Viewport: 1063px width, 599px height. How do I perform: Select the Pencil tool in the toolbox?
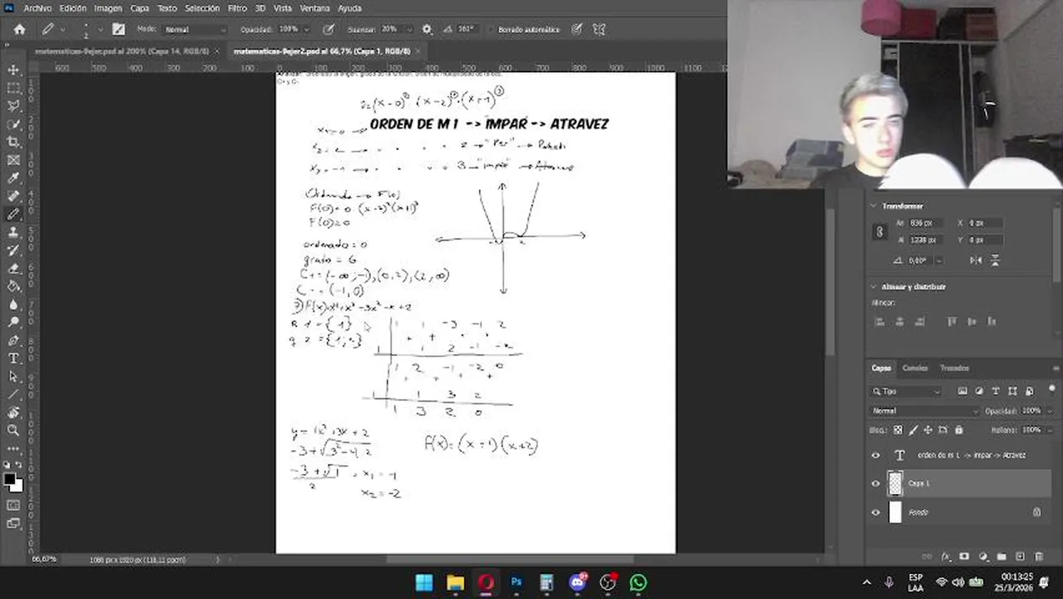click(x=13, y=214)
